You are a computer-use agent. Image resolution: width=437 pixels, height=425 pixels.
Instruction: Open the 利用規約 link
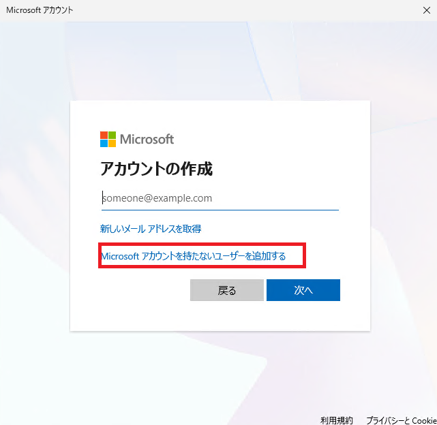(x=337, y=420)
